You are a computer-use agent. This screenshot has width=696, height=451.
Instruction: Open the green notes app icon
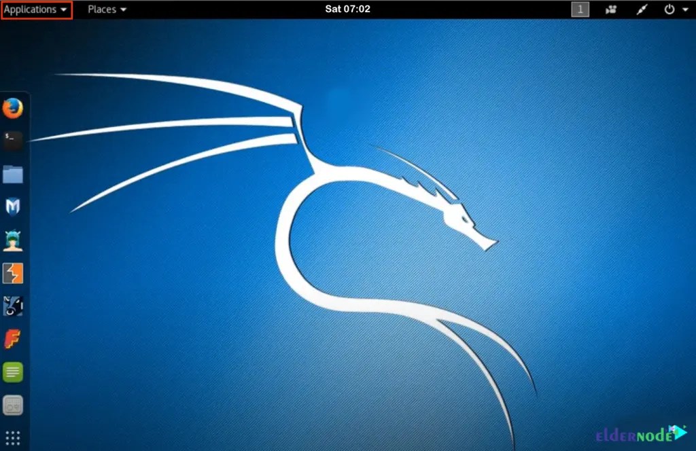13,372
